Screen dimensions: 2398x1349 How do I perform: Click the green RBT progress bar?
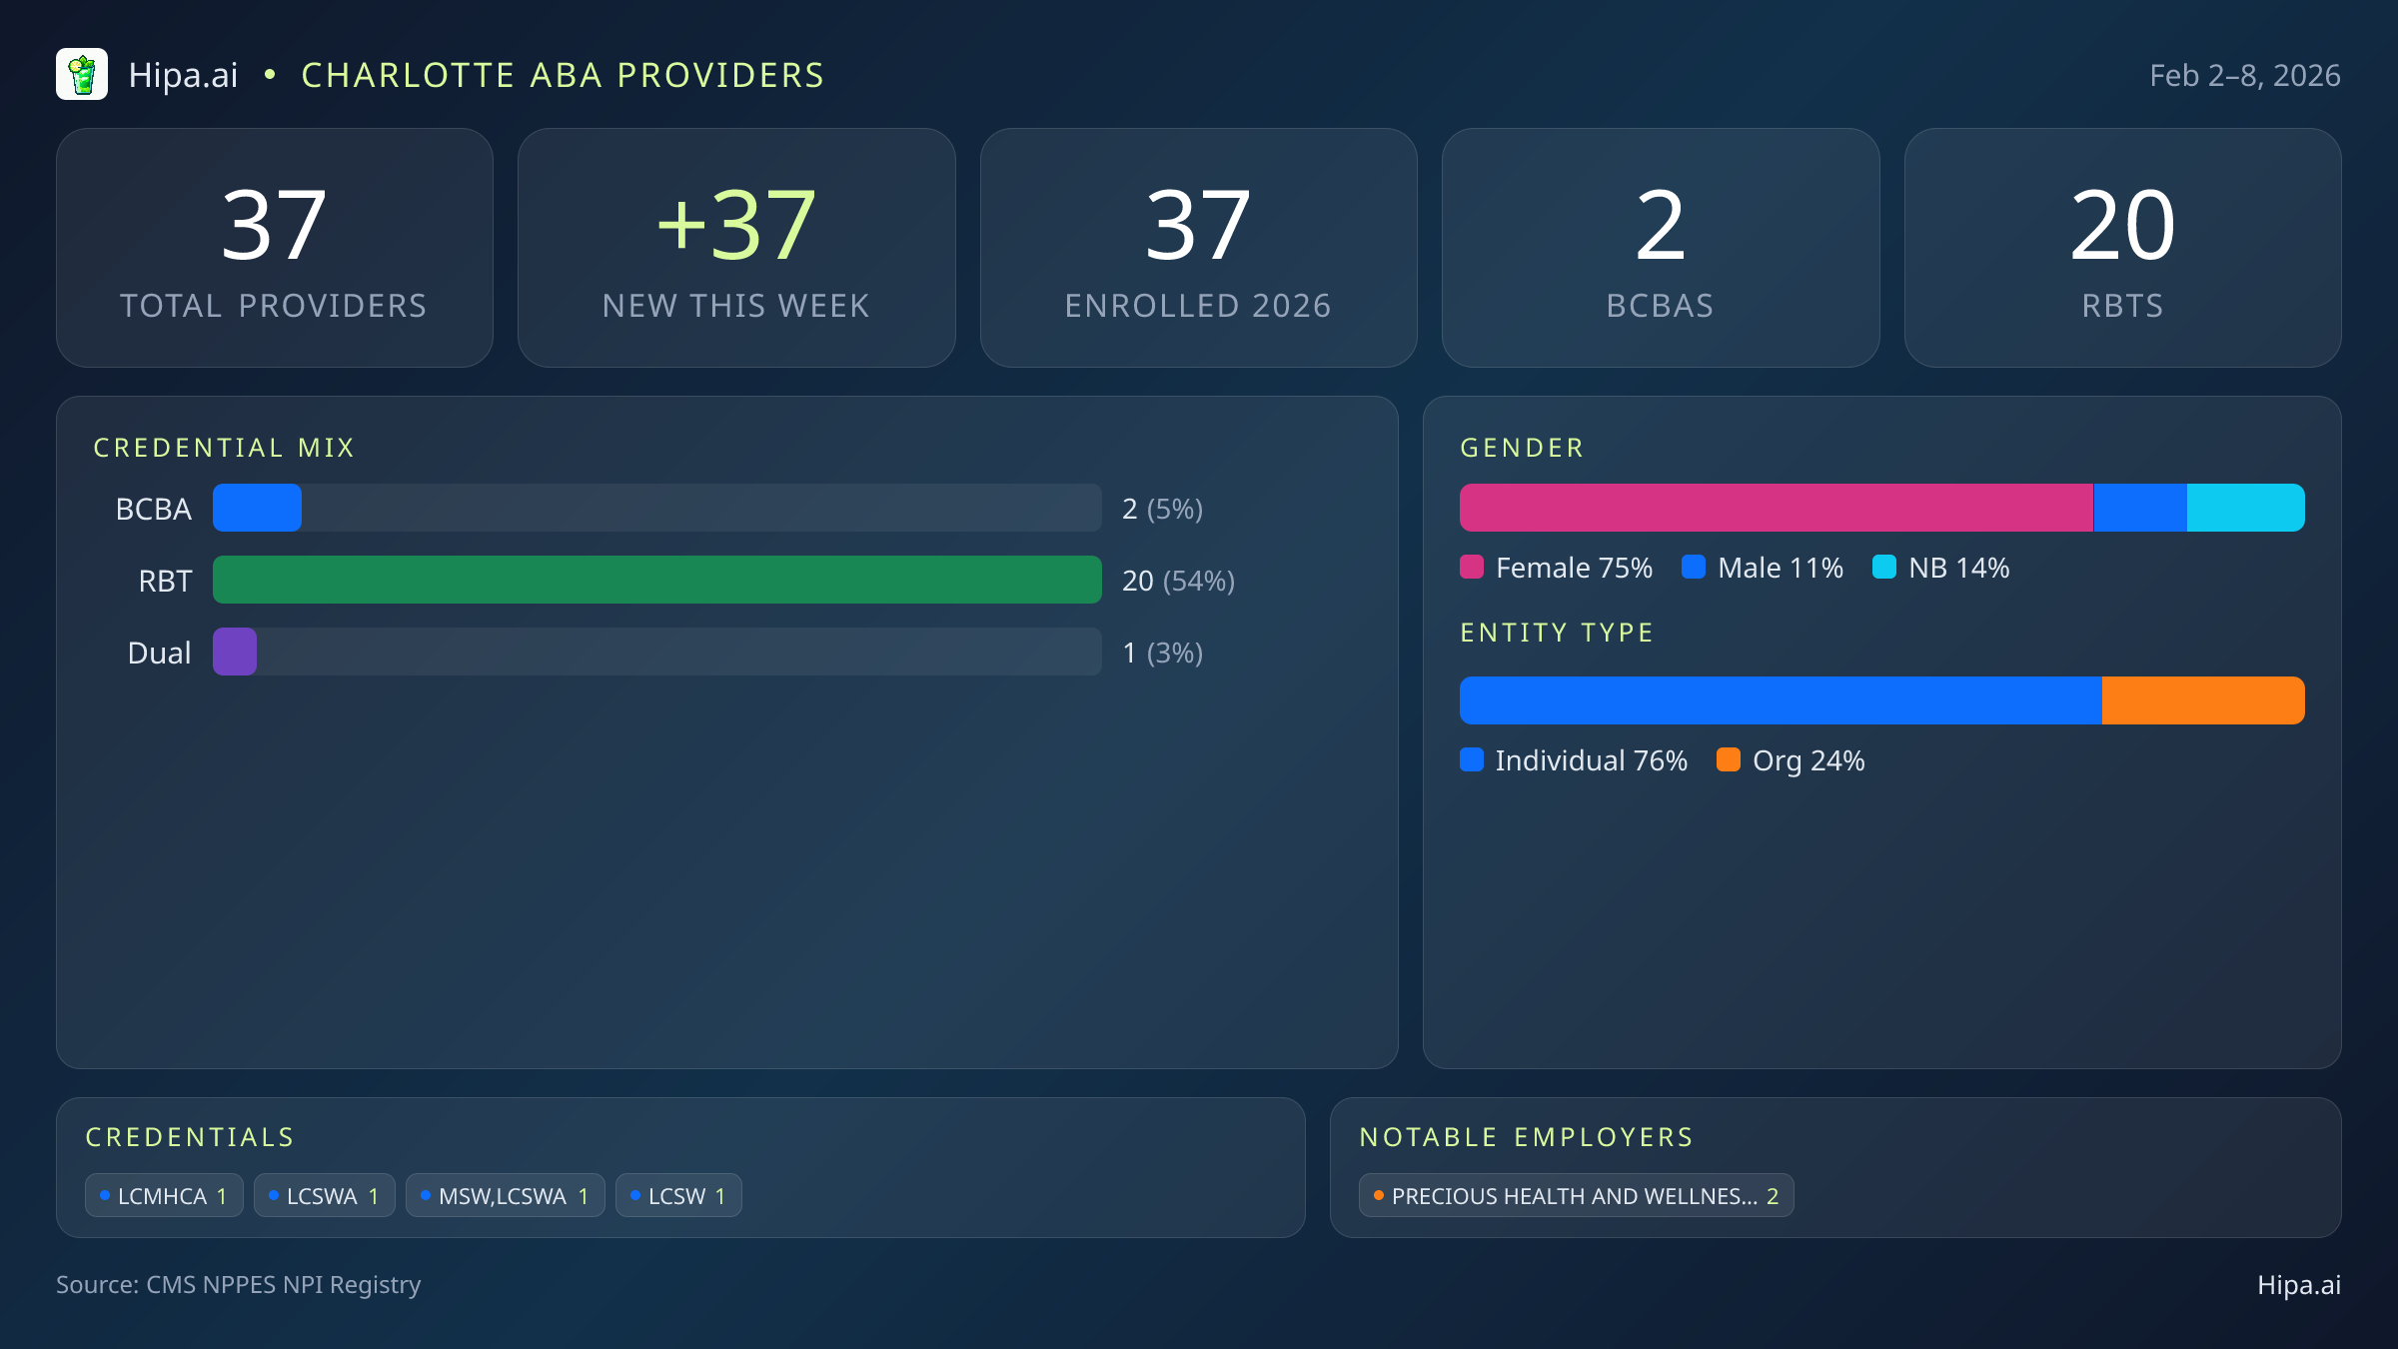tap(657, 580)
